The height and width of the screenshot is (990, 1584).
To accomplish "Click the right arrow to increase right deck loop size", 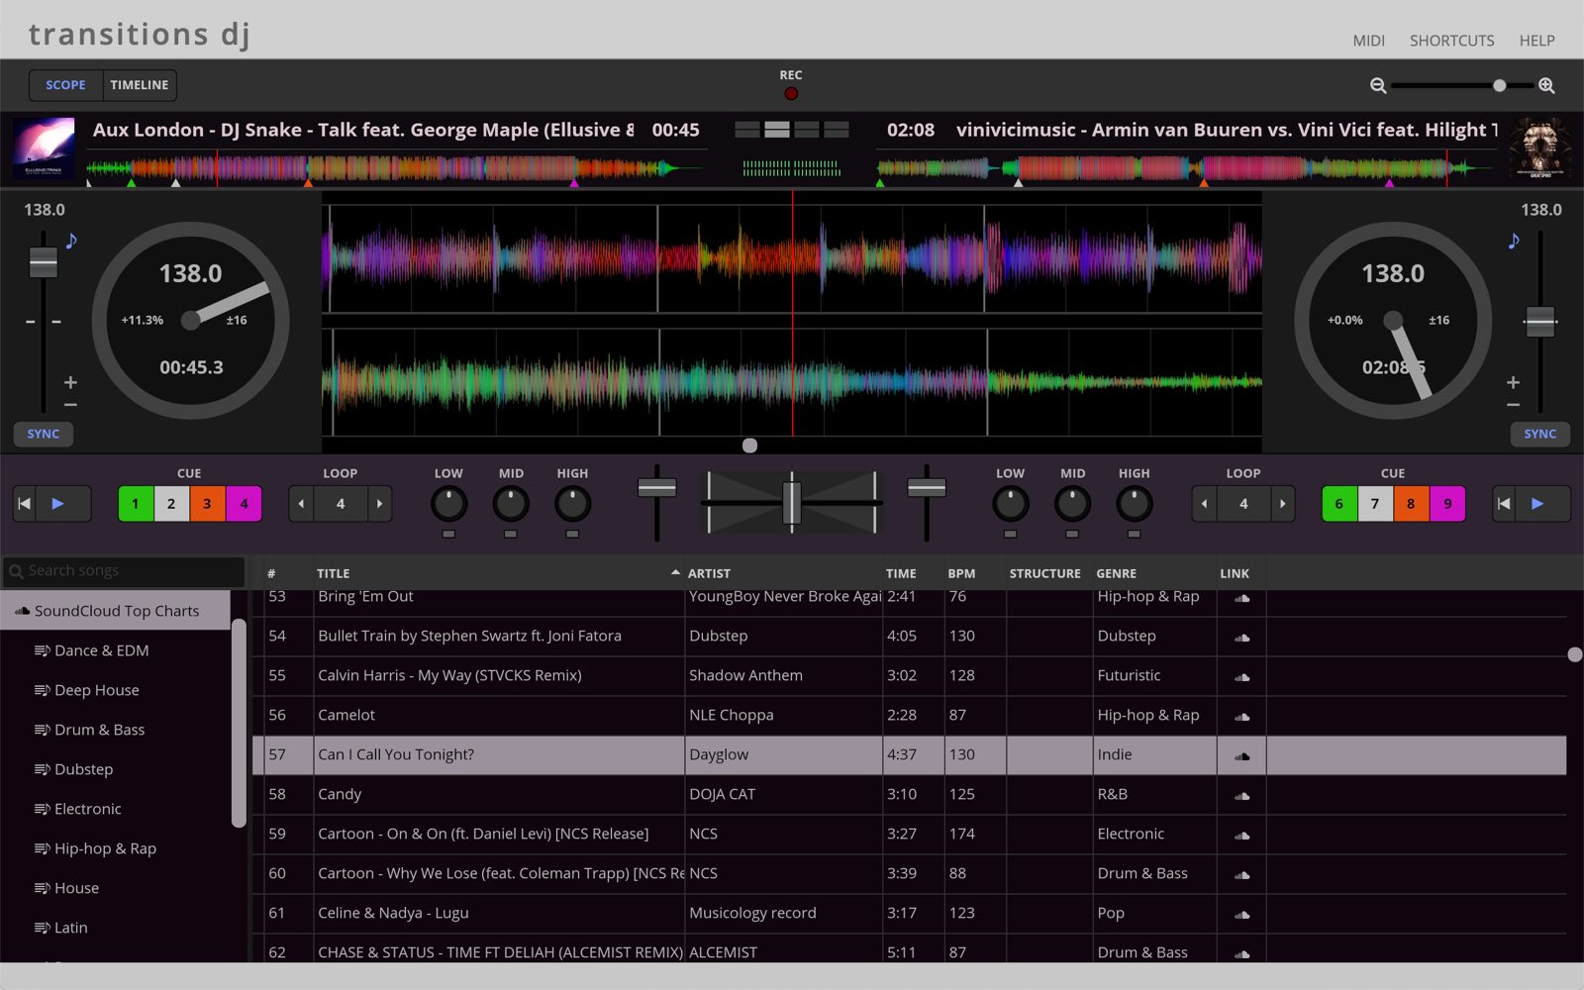I will click(x=1282, y=504).
